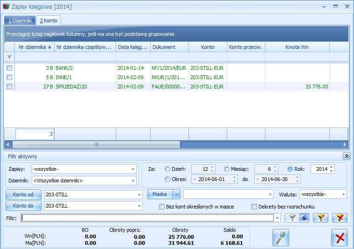Open end date 2014-06-30 calendar dropdown
The height and width of the screenshot is (249, 354).
tap(257, 179)
